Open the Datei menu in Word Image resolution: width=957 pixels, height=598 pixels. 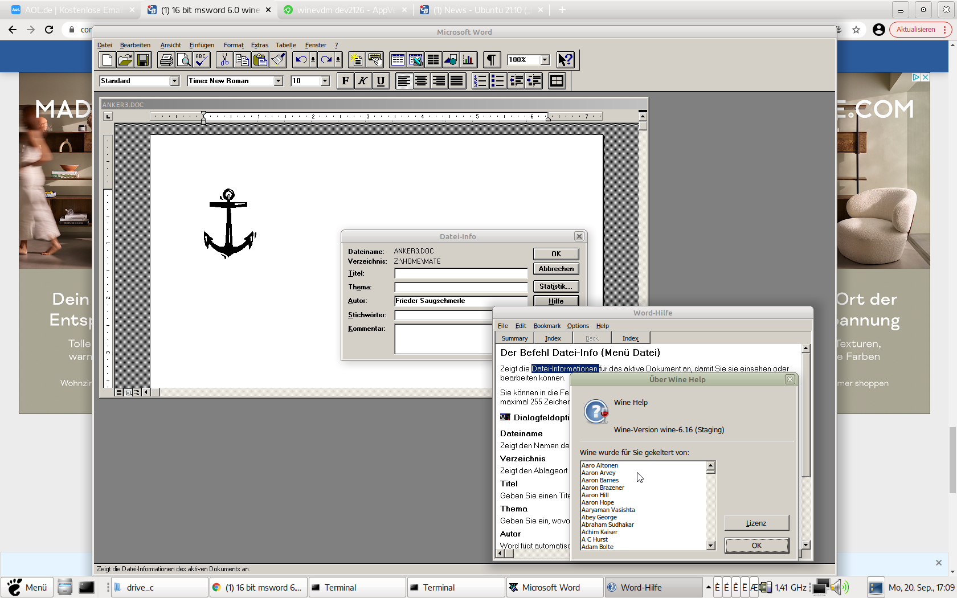click(104, 45)
